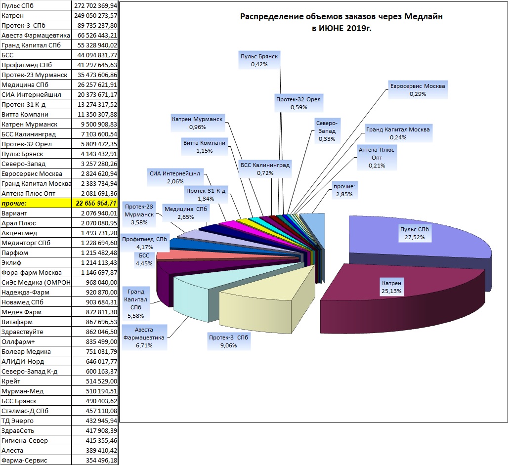Select the light-blue Протек-3 neighbor Авеста slice
Screen dimensions: 512x465
pos(209,281)
